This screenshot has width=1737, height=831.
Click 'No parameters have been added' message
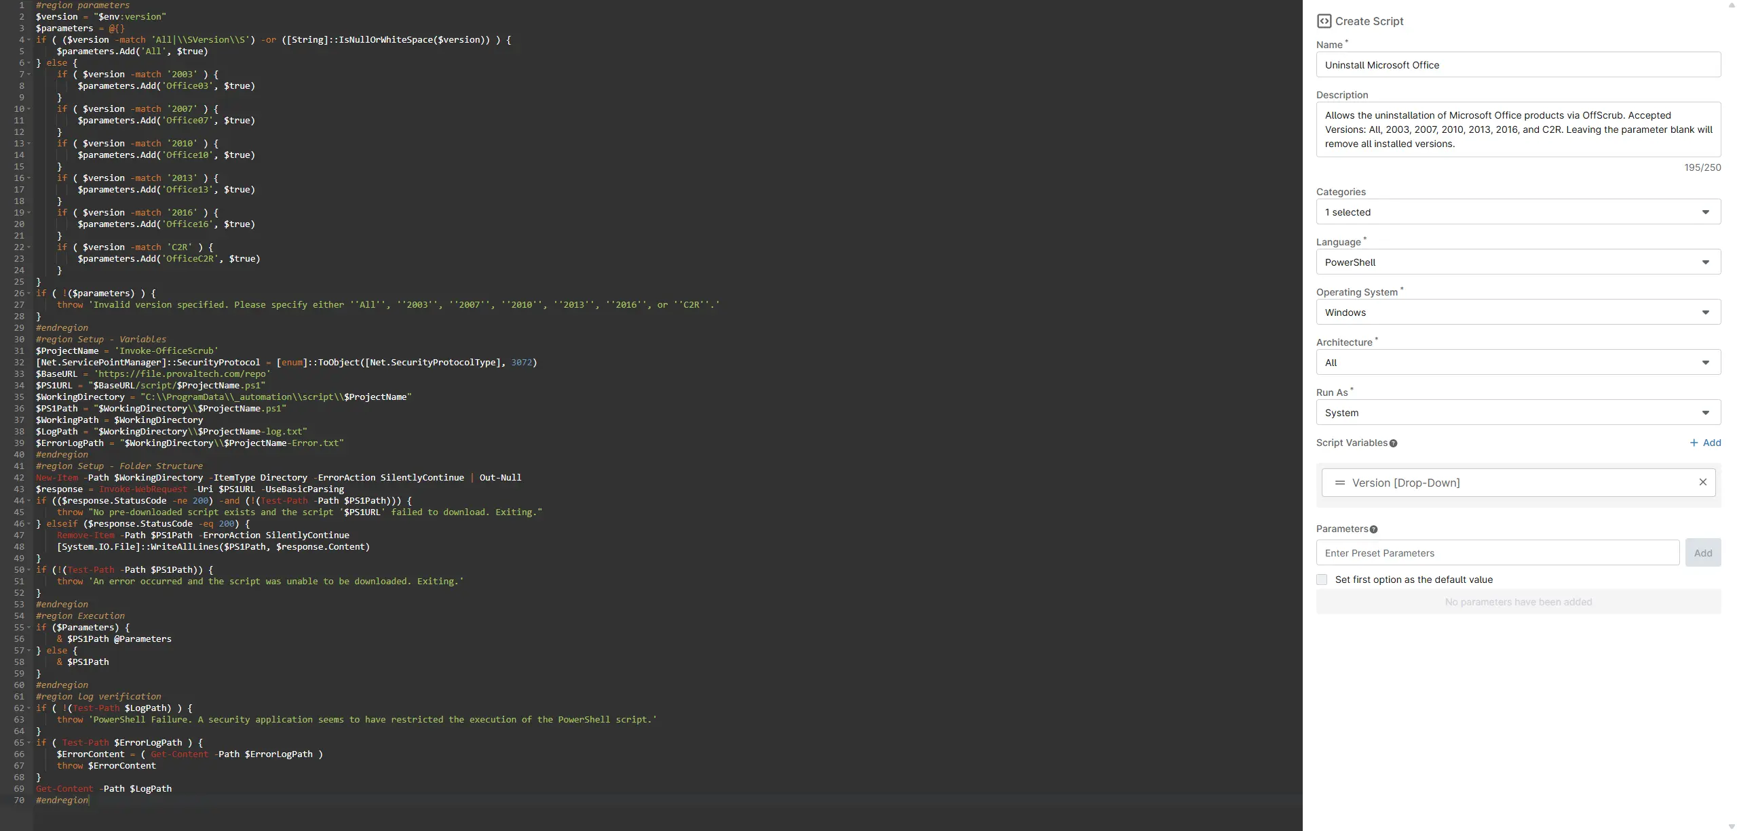[1518, 602]
